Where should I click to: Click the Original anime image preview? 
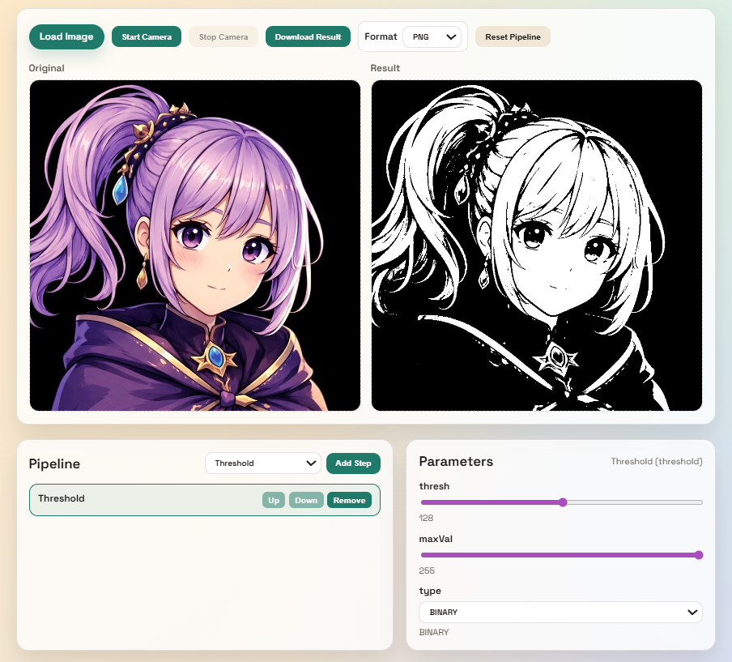pyautogui.click(x=195, y=246)
